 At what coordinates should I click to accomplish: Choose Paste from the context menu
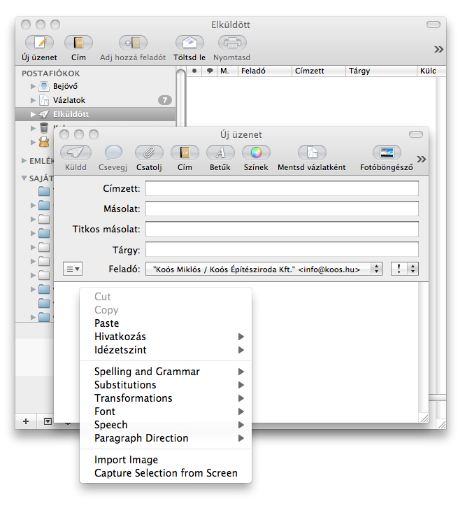[x=166, y=323]
